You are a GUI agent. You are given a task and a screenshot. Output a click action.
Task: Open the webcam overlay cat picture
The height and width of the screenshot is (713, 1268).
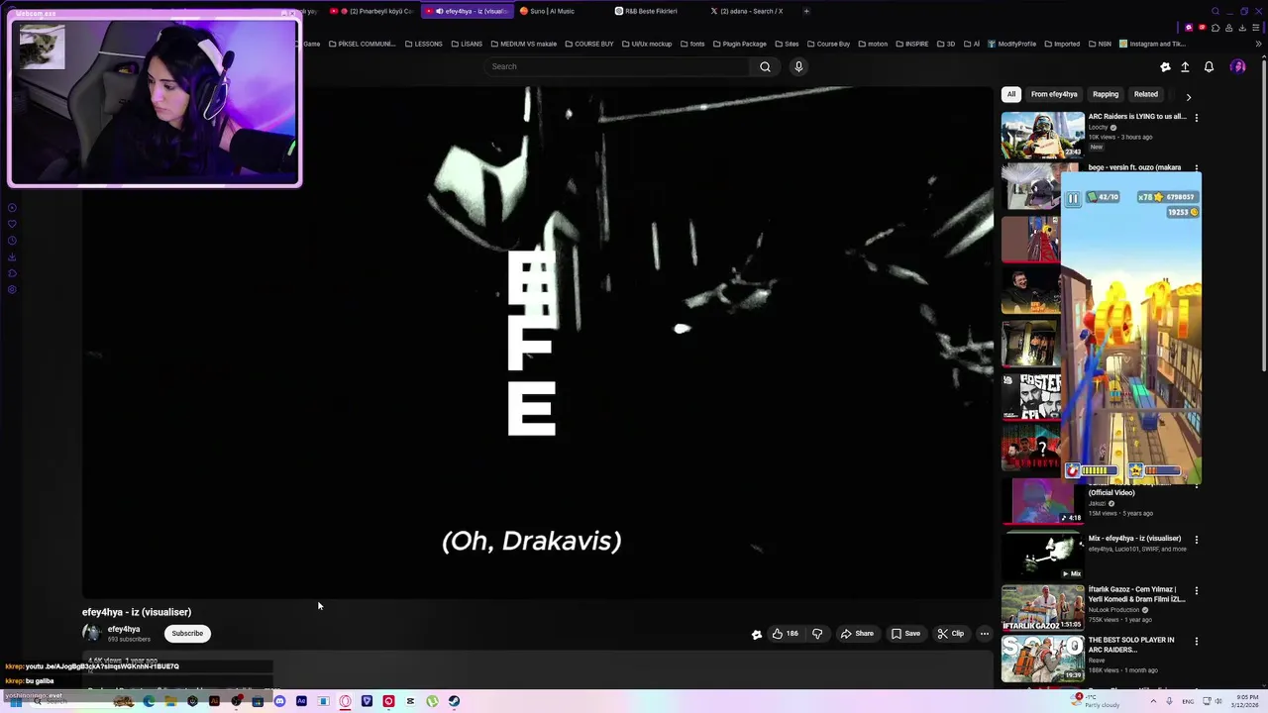42,46
